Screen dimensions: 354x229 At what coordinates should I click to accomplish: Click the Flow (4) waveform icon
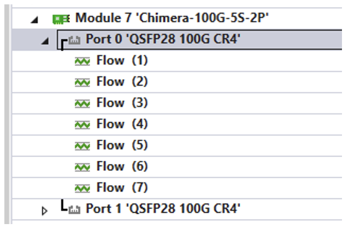pyautogui.click(x=82, y=125)
